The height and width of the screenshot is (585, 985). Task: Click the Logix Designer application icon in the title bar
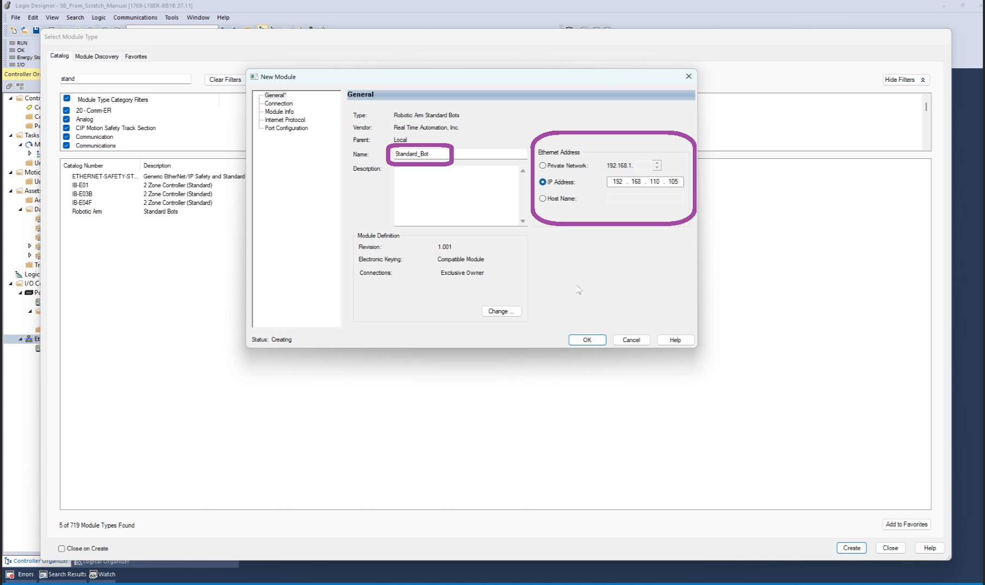point(7,5)
